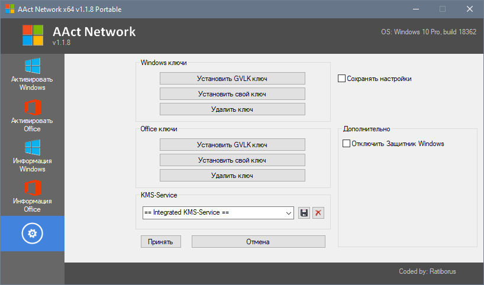The height and width of the screenshot is (285, 484).
Task: Open the Activate Windows section in sidebar
Action: pyautogui.click(x=32, y=75)
